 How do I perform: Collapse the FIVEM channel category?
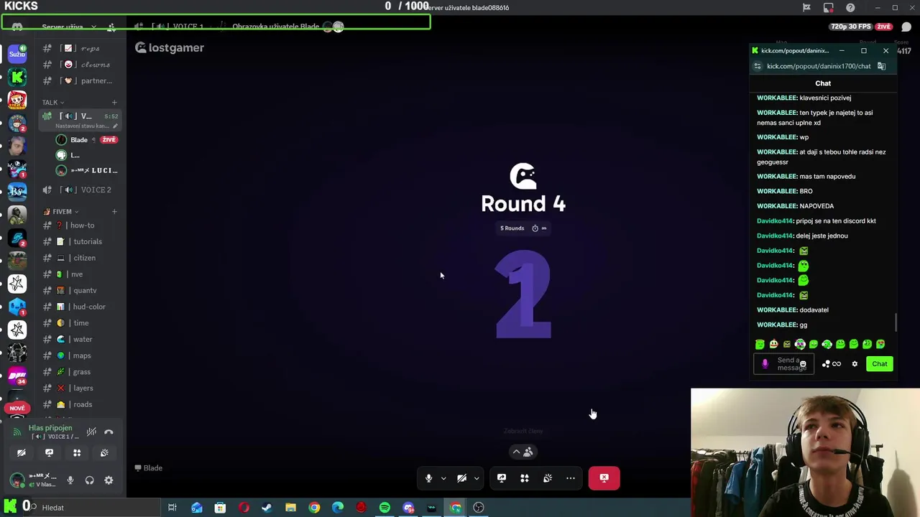tap(61, 212)
